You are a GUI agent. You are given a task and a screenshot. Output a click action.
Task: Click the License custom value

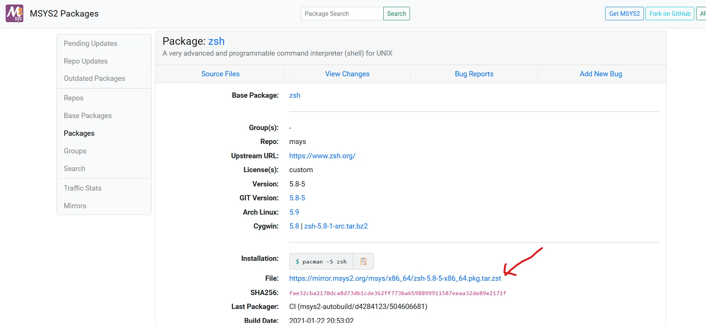(x=301, y=170)
